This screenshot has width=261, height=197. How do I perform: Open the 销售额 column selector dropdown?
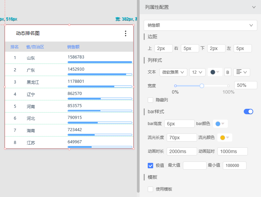[200, 25]
